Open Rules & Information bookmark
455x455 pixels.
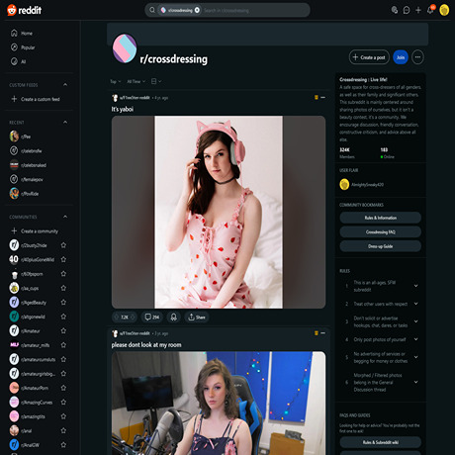(x=381, y=218)
